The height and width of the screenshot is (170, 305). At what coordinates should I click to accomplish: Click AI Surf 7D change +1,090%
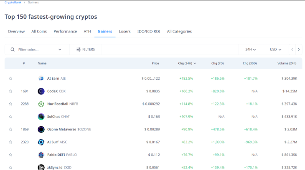click(218, 142)
